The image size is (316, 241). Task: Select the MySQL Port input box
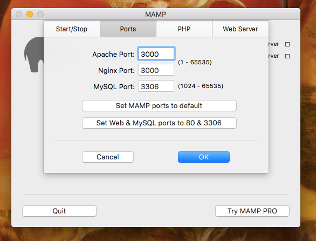click(x=156, y=86)
